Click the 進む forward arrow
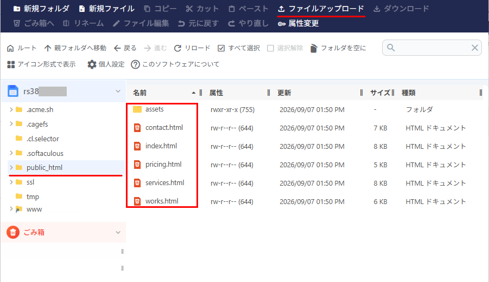Image resolution: width=489 pixels, height=282 pixels. pos(148,48)
